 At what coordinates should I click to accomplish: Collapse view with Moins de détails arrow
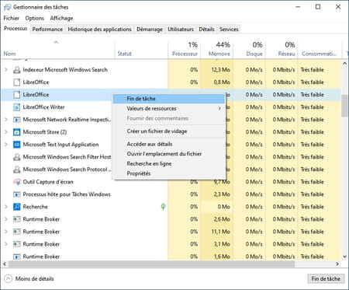(9, 278)
